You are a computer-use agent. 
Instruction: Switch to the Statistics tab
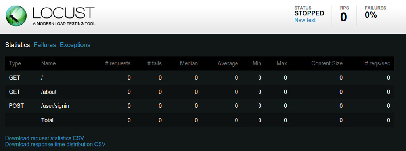17,45
